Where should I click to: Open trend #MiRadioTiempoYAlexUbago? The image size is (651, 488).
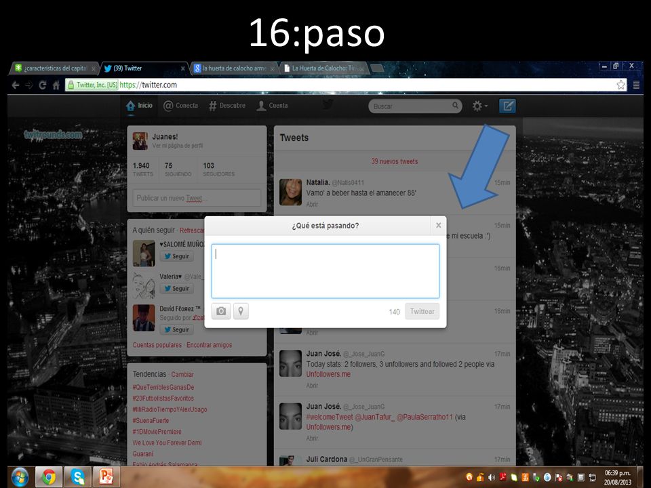coord(170,409)
